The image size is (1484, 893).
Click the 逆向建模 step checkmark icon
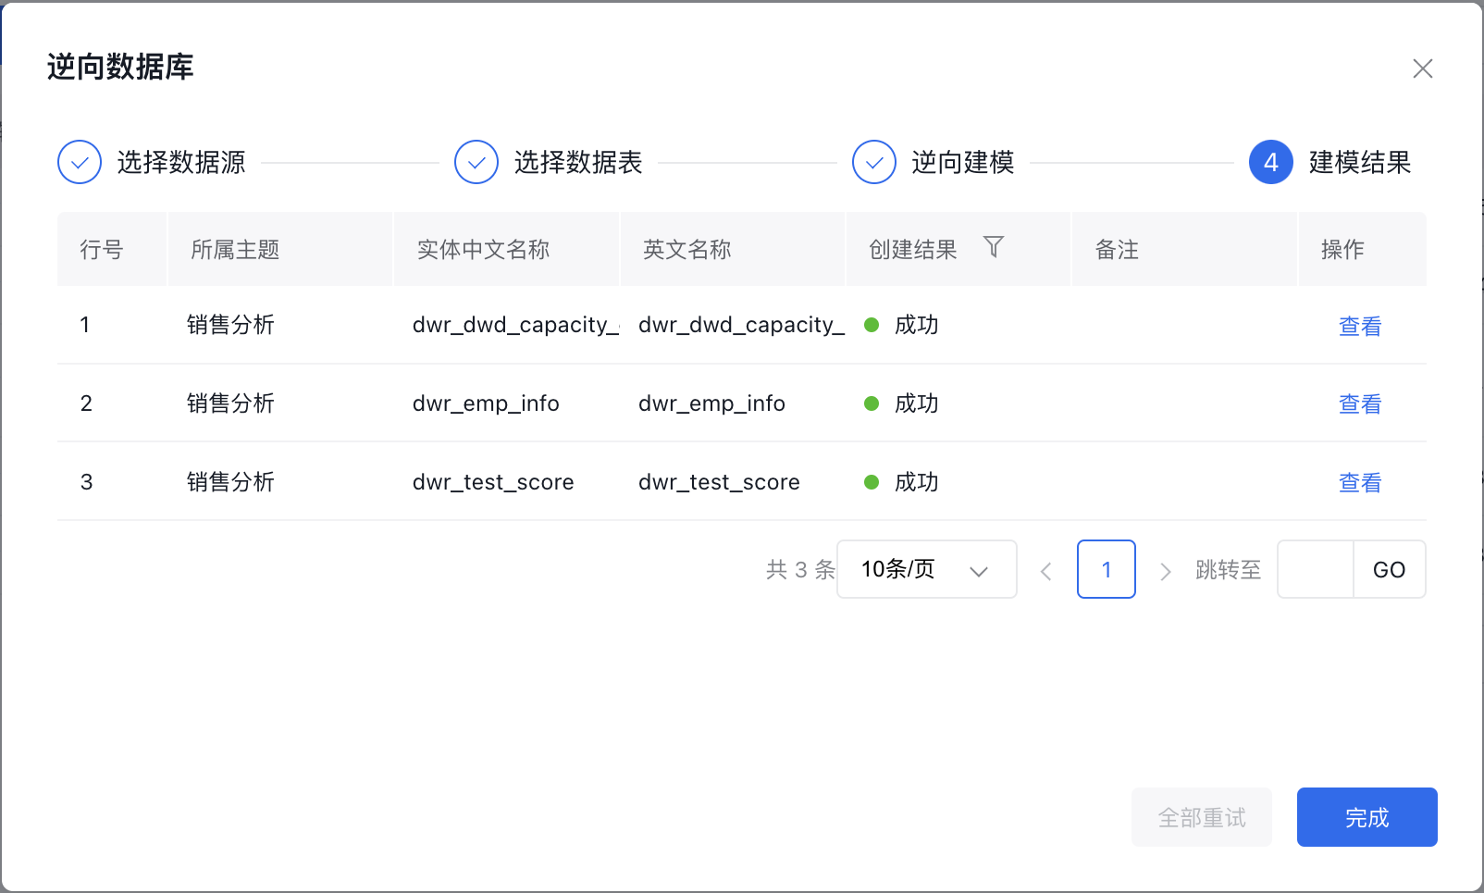(x=873, y=163)
